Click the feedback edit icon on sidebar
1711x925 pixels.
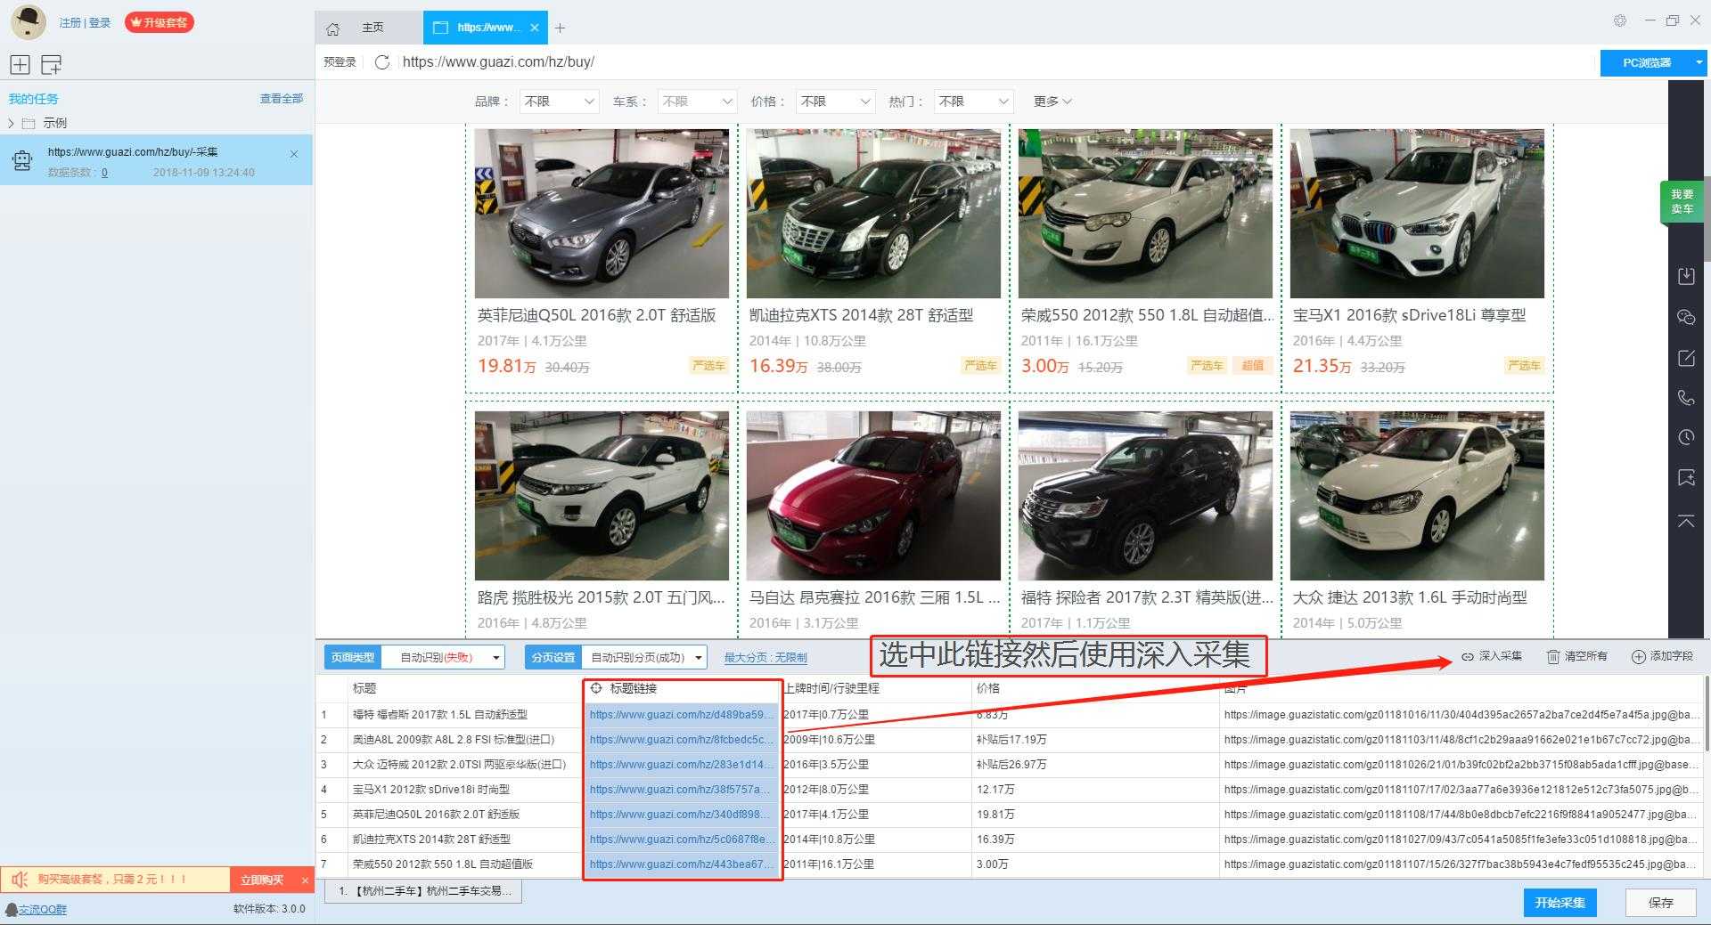point(1686,358)
